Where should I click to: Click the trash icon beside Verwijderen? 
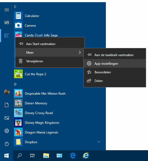coord(21,61)
